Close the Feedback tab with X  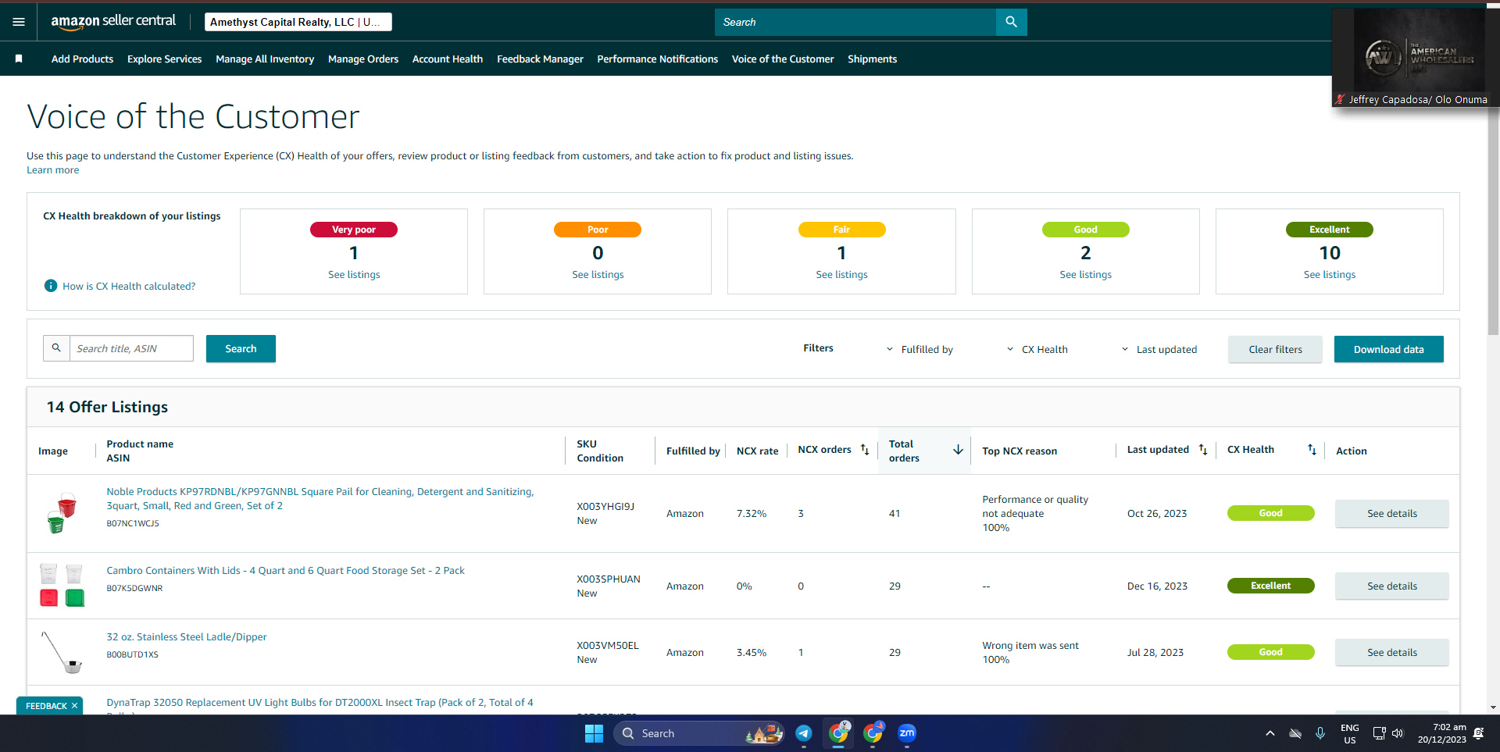75,706
